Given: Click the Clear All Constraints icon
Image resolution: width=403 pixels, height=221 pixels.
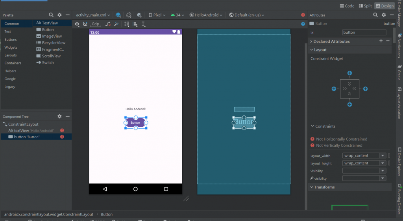Looking at the screenshot, I should (x=108, y=24).
